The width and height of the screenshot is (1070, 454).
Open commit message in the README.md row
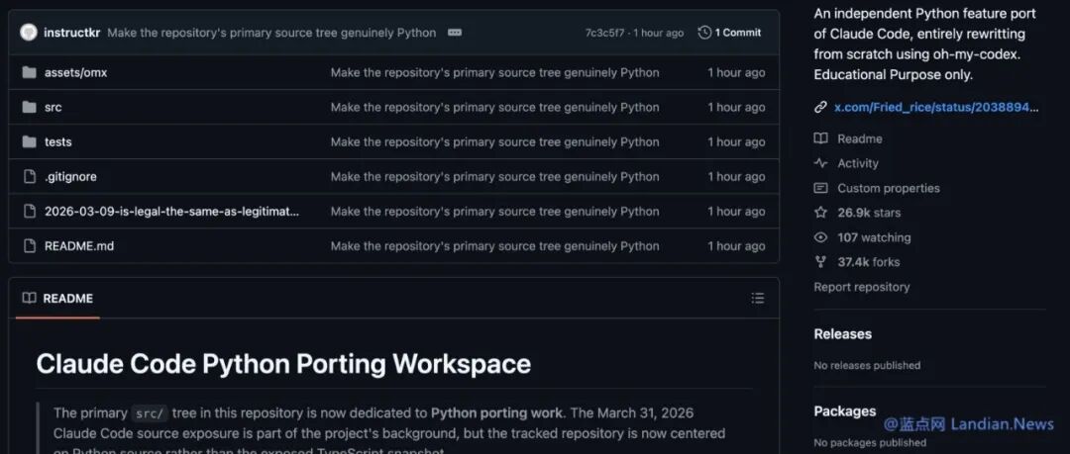point(494,246)
